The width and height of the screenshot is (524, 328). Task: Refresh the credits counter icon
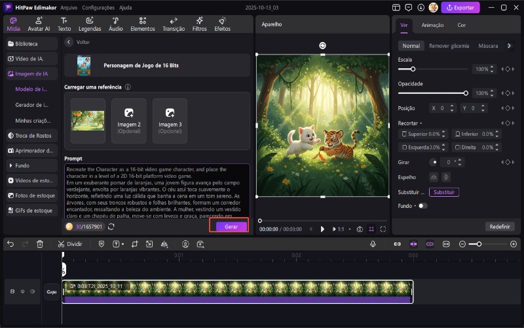click(111, 226)
